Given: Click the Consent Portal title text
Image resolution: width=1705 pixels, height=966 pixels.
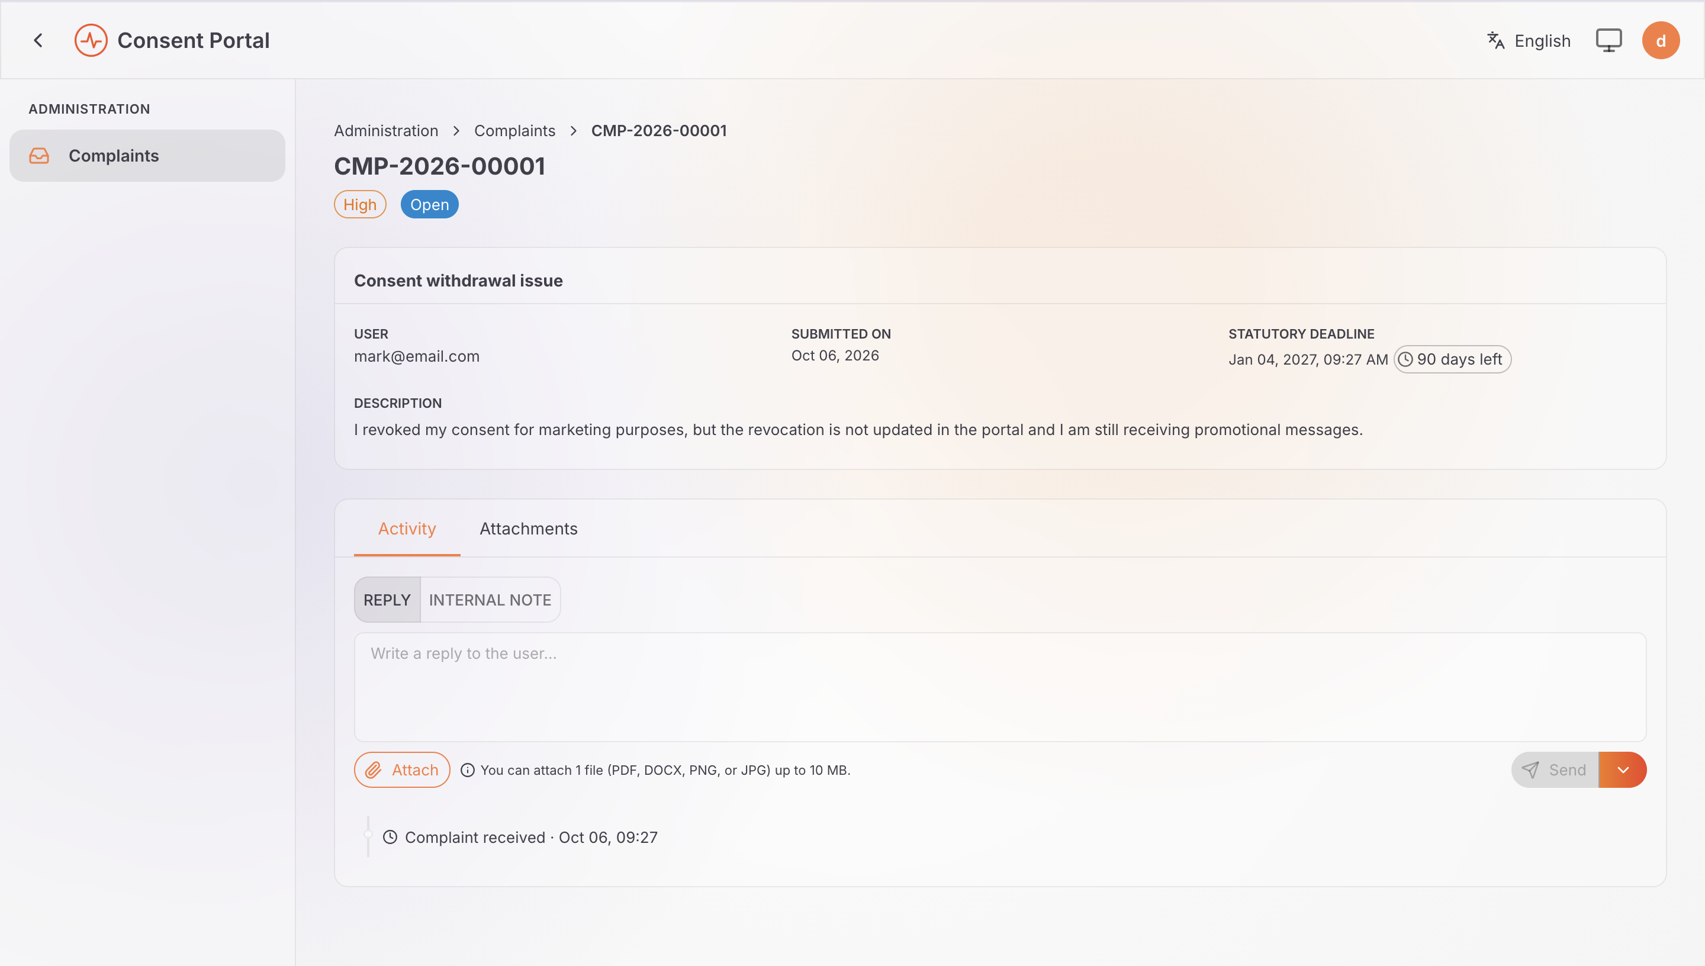Looking at the screenshot, I should click(x=193, y=40).
